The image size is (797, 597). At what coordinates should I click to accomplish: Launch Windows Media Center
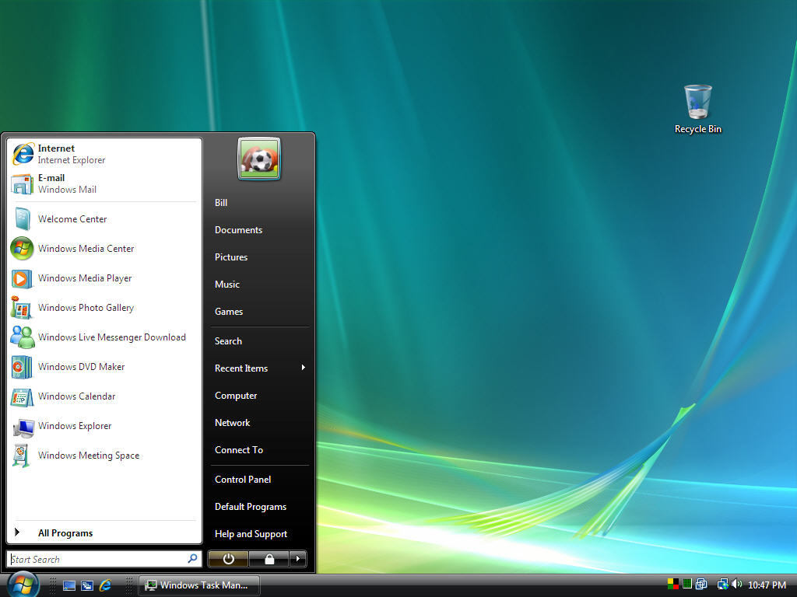click(86, 249)
